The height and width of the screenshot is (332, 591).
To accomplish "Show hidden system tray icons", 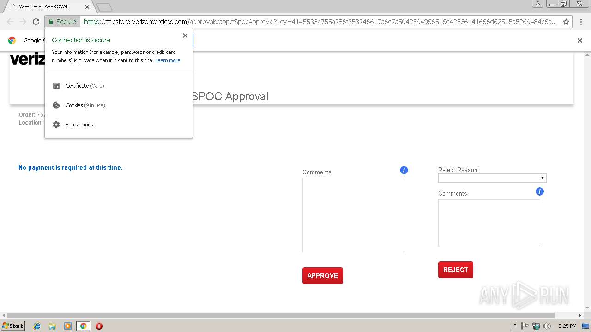I will (515, 326).
